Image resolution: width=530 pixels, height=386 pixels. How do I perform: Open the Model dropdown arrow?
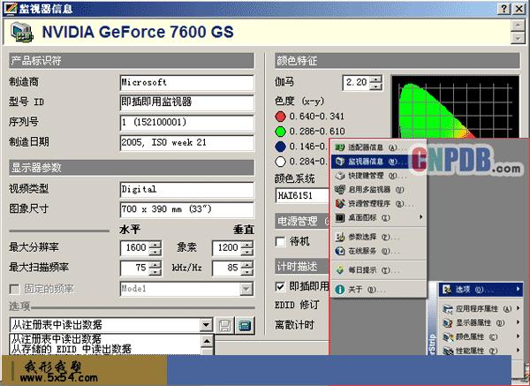coord(246,289)
